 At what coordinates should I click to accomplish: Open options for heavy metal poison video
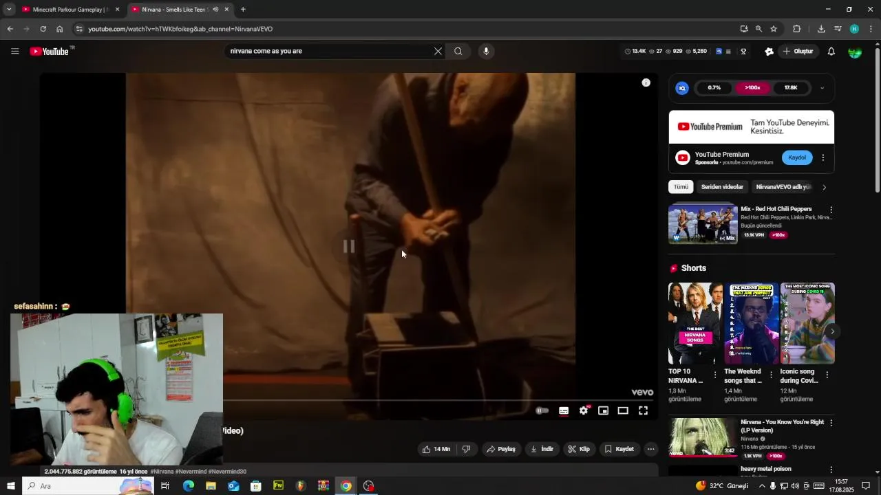pos(831,470)
